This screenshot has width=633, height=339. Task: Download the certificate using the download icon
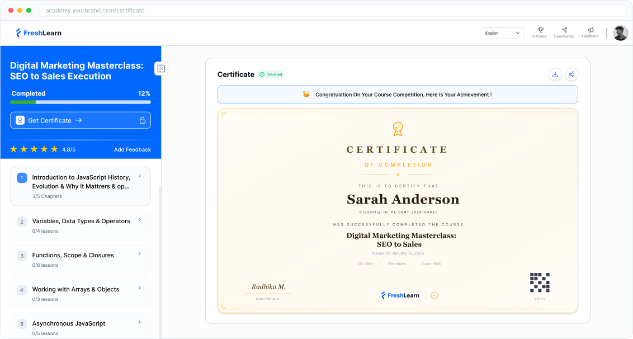[555, 74]
